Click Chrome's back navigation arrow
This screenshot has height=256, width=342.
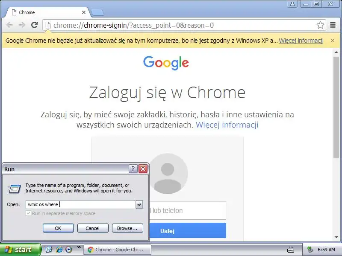pyautogui.click(x=9, y=25)
